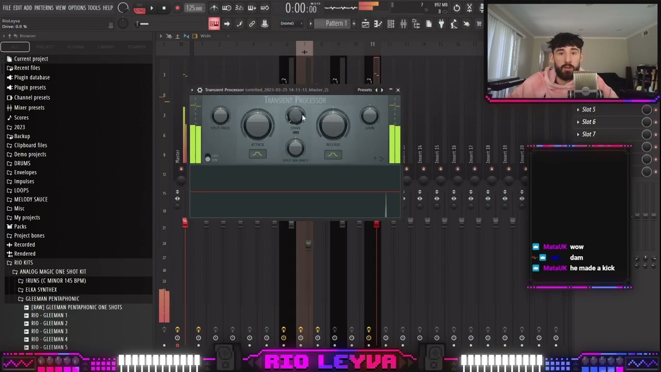Click the red Record button

click(177, 8)
